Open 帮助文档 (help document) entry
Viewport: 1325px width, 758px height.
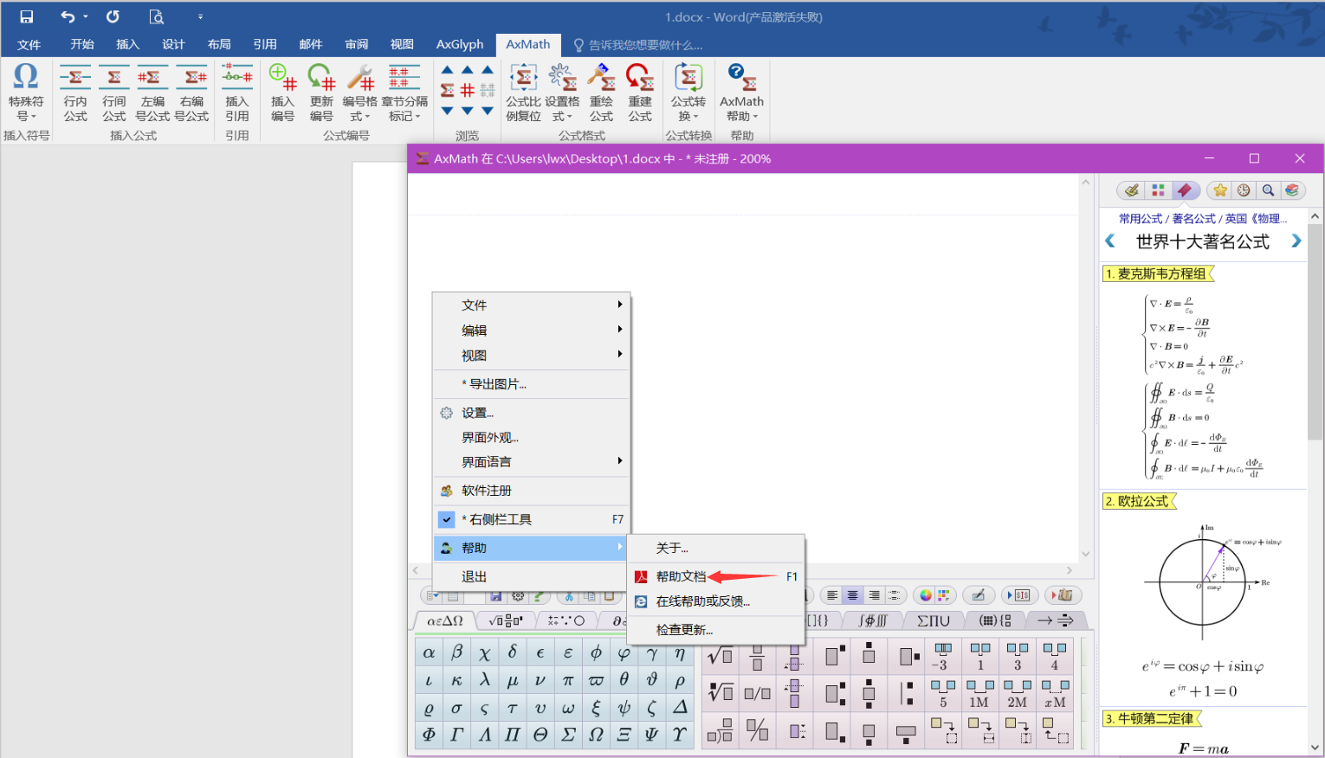[716, 576]
